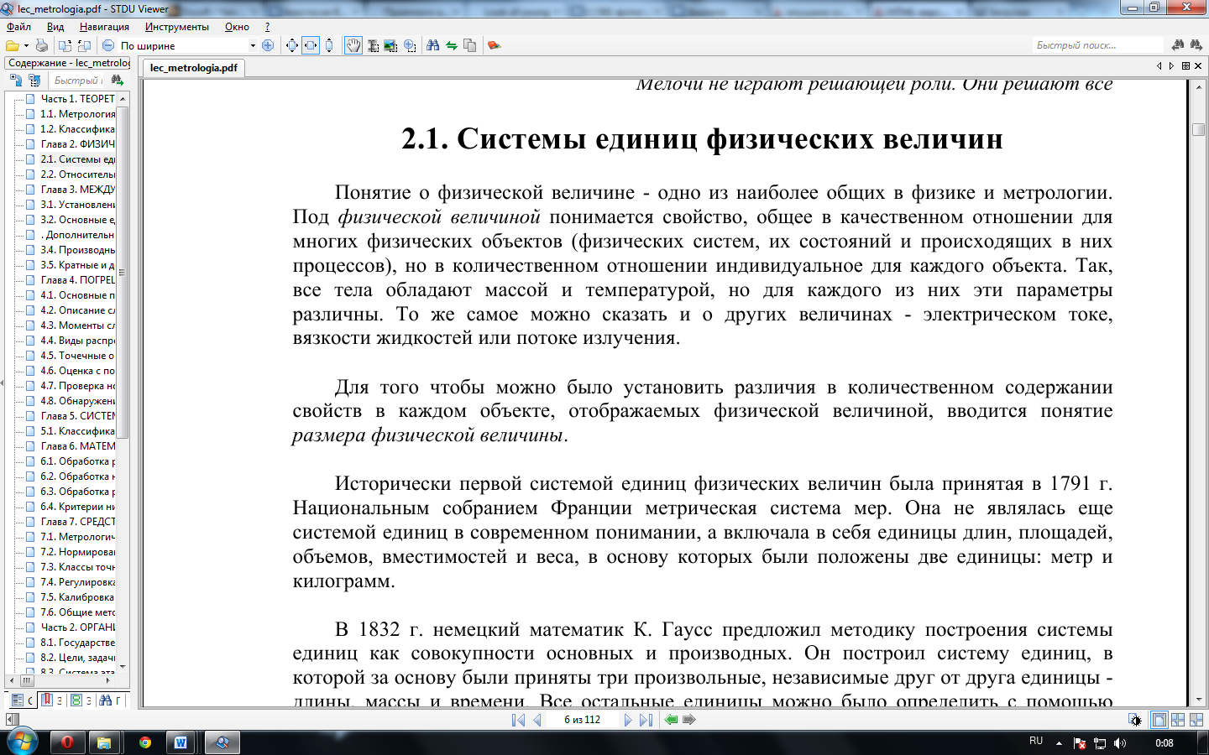Navigate forward with right arrow
The image size is (1209, 755).
click(689, 720)
